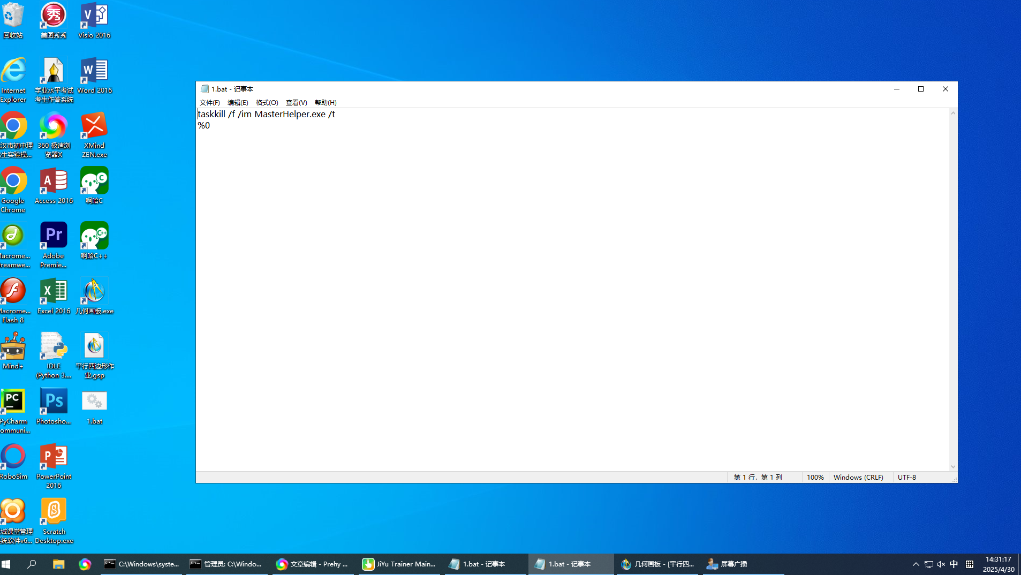Image resolution: width=1021 pixels, height=575 pixels.
Task: Open the 编辑(E) menu in Notepad
Action: pos(238,103)
